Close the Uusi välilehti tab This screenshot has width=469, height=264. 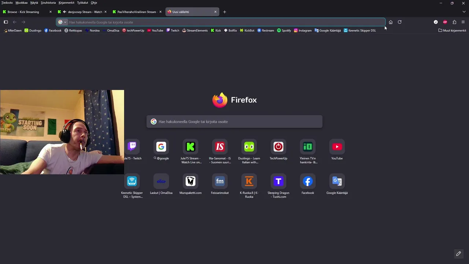(x=215, y=12)
